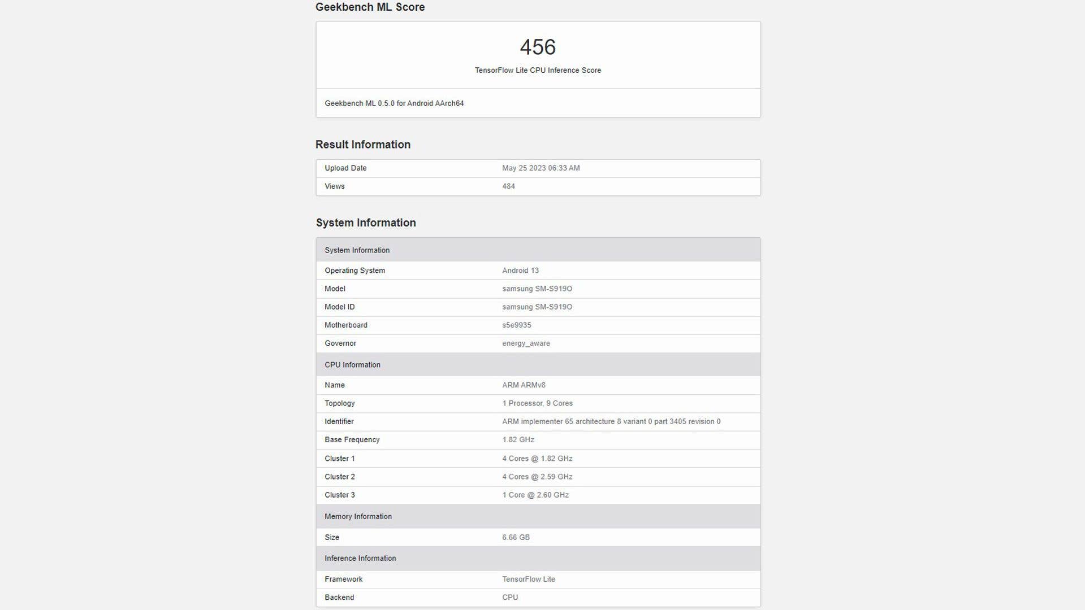Click the System Information section header
This screenshot has height=610, width=1085.
357,250
